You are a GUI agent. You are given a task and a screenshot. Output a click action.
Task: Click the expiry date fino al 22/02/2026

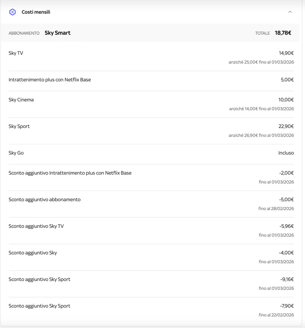(276, 315)
